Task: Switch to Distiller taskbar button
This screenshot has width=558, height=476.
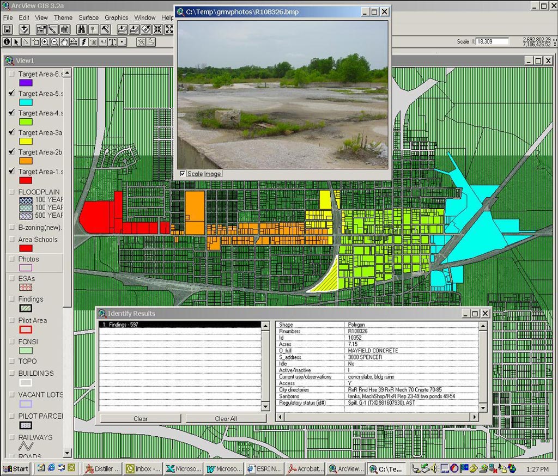Action: click(x=102, y=469)
